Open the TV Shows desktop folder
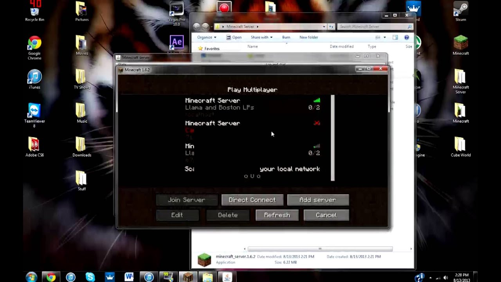This screenshot has width=501, height=282. click(x=82, y=80)
